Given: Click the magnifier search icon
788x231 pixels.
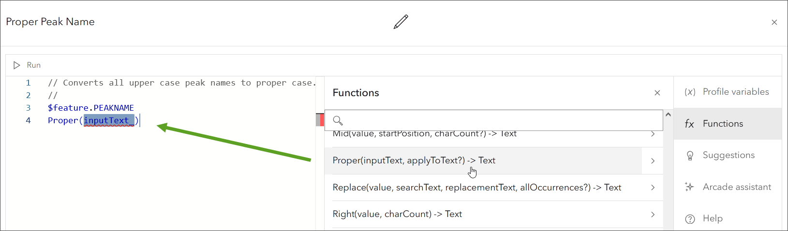Looking at the screenshot, I should 338,120.
